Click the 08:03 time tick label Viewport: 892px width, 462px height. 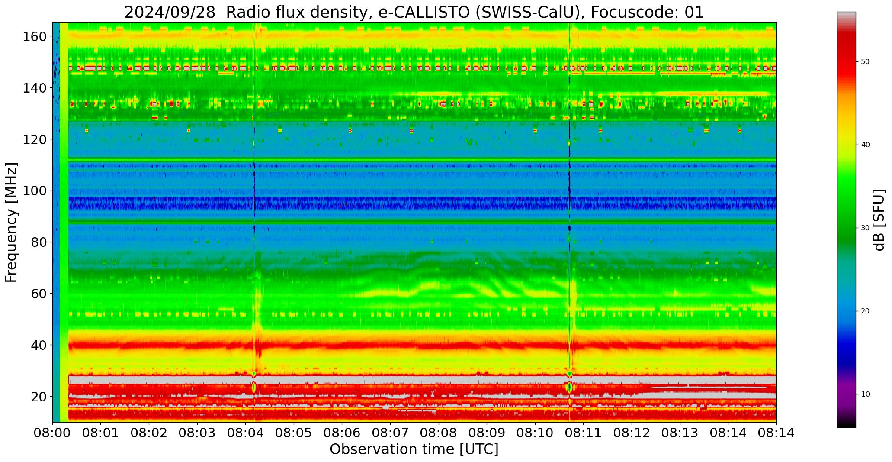click(198, 433)
